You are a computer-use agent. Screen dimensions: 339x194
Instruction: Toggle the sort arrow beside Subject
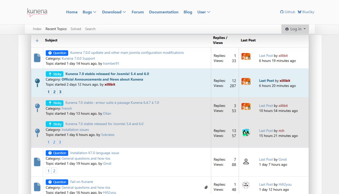point(37,40)
